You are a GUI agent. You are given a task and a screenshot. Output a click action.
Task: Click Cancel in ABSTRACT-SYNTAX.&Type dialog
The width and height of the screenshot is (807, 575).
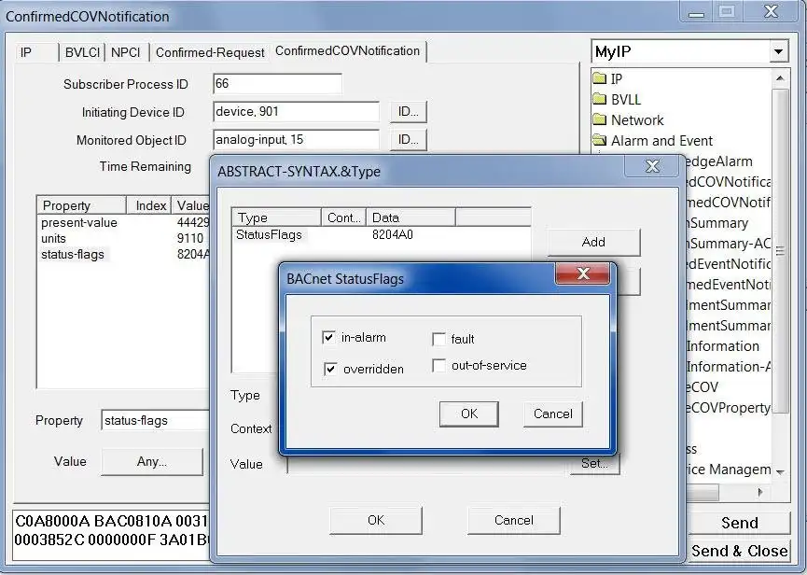[x=514, y=520]
